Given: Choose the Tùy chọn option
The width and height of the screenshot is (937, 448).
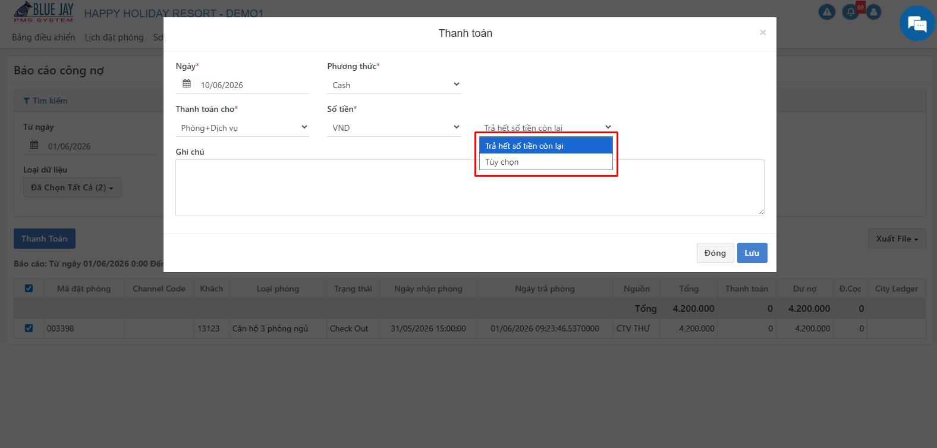Looking at the screenshot, I should pyautogui.click(x=546, y=162).
